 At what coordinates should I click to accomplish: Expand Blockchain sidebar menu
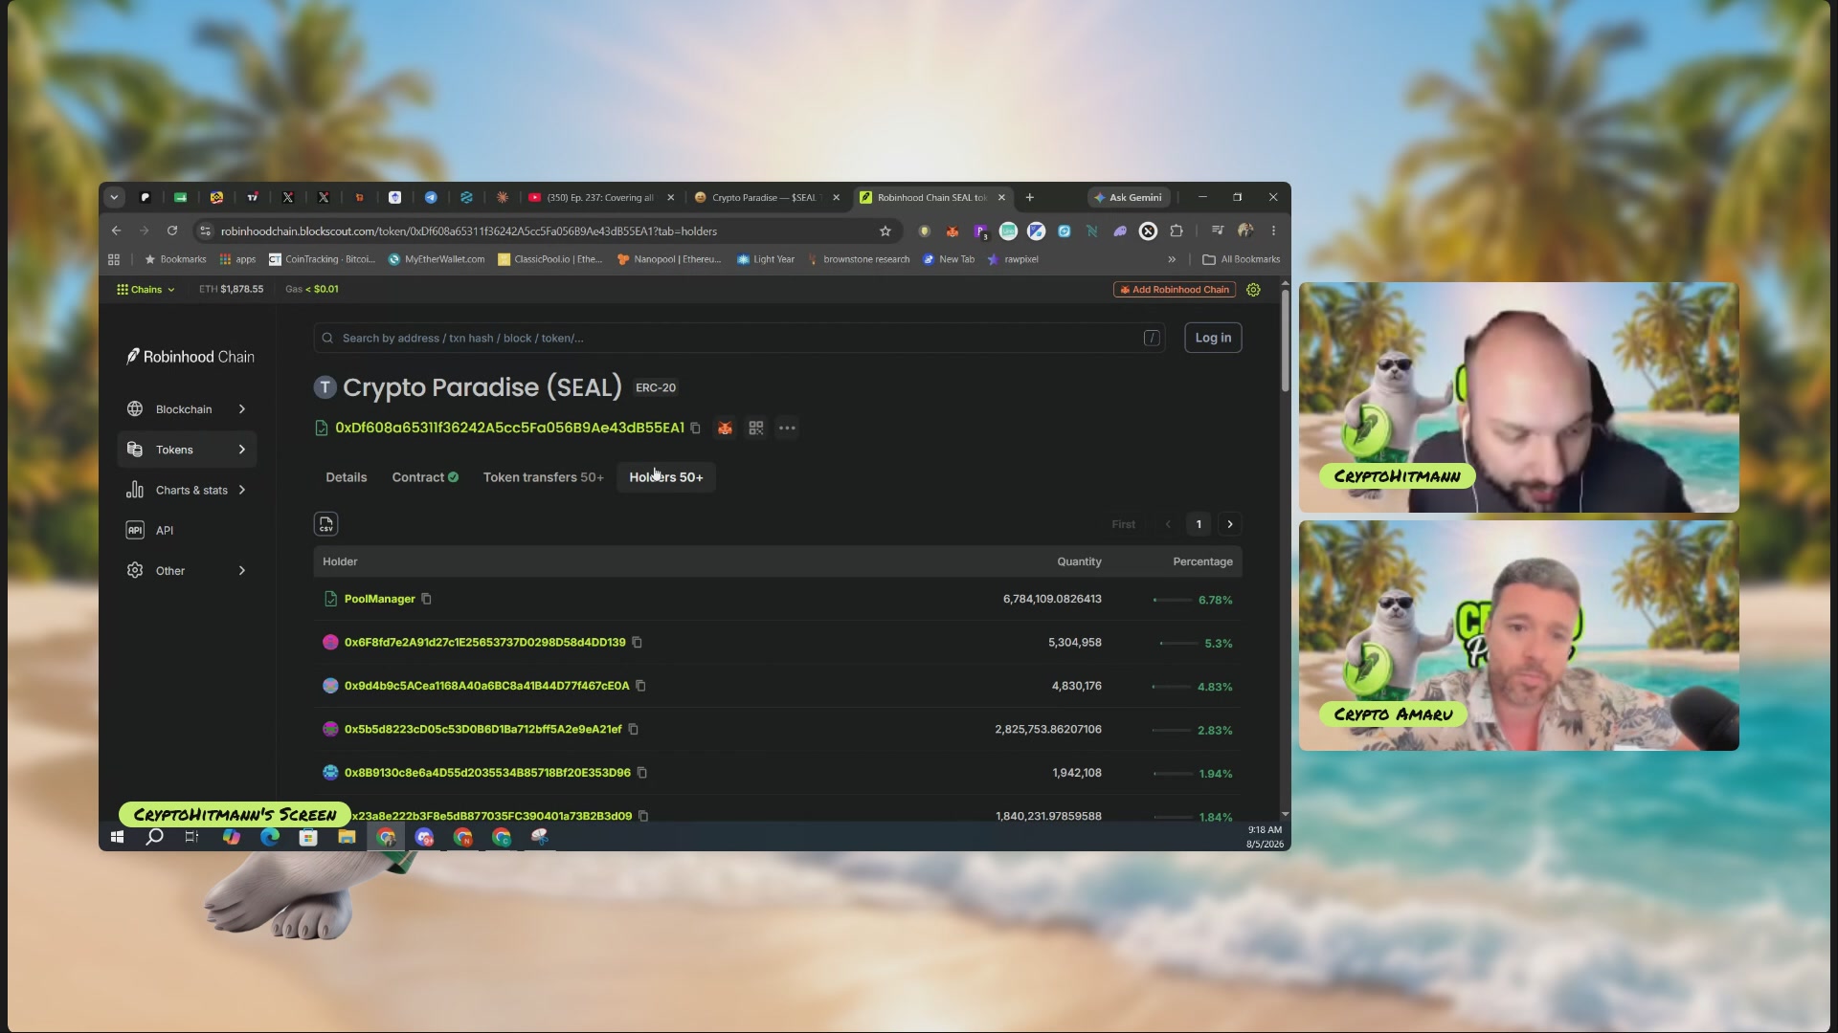[188, 409]
